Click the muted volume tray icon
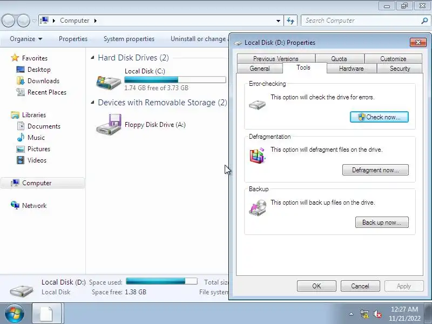This screenshot has height=324, width=432. pyautogui.click(x=377, y=314)
